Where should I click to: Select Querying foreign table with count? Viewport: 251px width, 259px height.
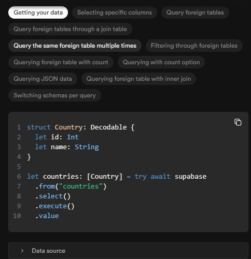pyautogui.click(x=61, y=62)
